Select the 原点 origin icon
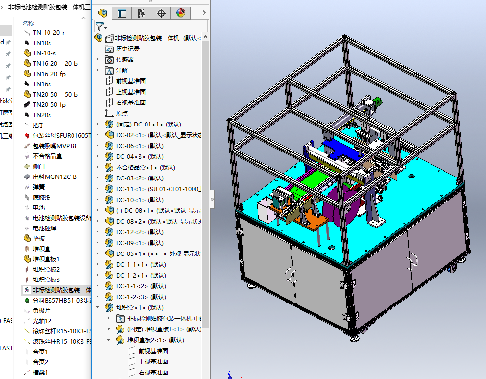 [x=109, y=114]
